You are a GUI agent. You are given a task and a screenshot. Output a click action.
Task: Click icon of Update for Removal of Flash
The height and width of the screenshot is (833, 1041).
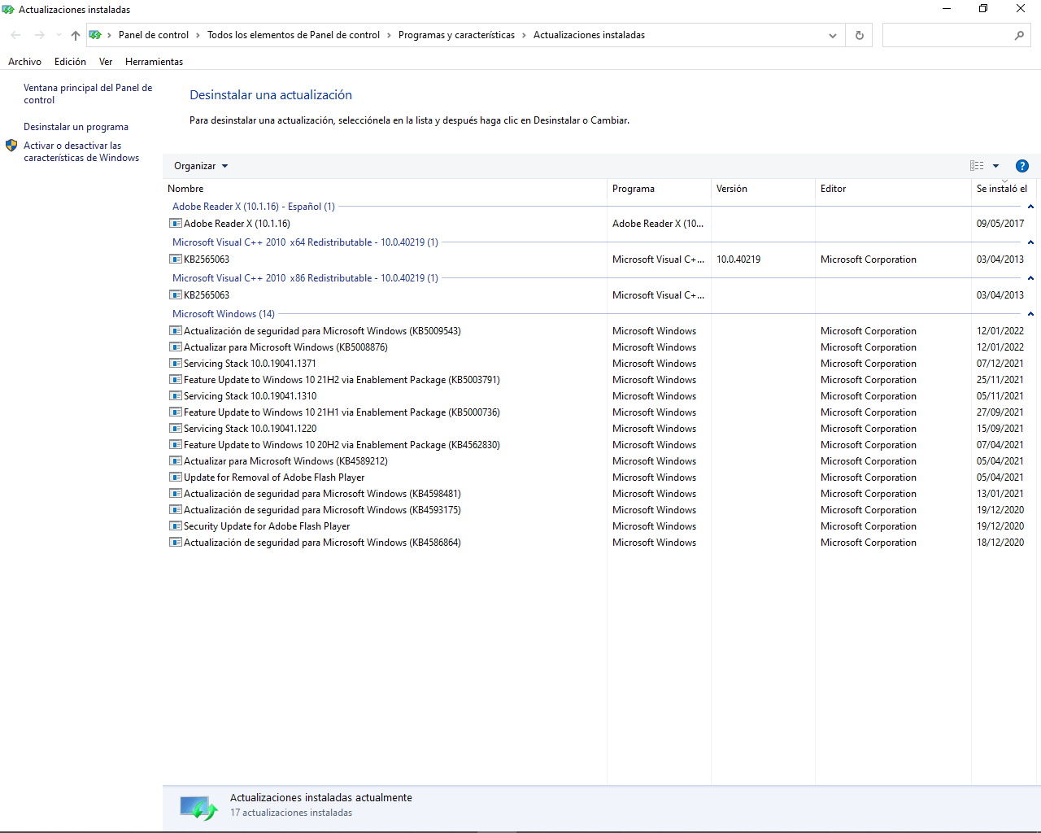click(x=175, y=478)
